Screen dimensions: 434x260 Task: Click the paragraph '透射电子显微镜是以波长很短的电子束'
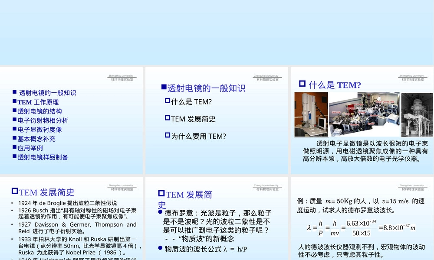(365, 151)
